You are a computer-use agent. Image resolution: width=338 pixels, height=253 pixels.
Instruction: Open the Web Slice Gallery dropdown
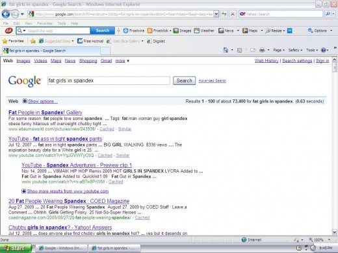tap(142, 41)
